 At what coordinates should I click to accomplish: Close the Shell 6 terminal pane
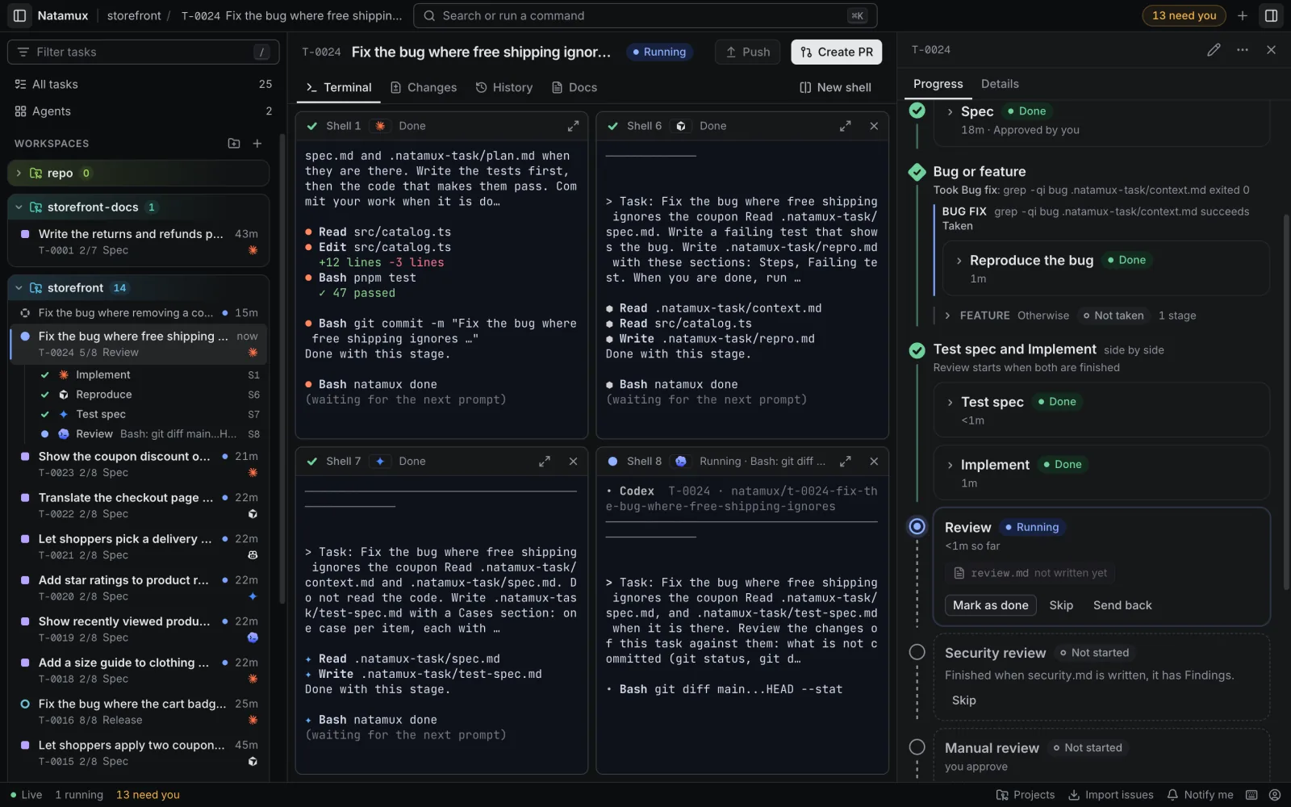point(874,126)
